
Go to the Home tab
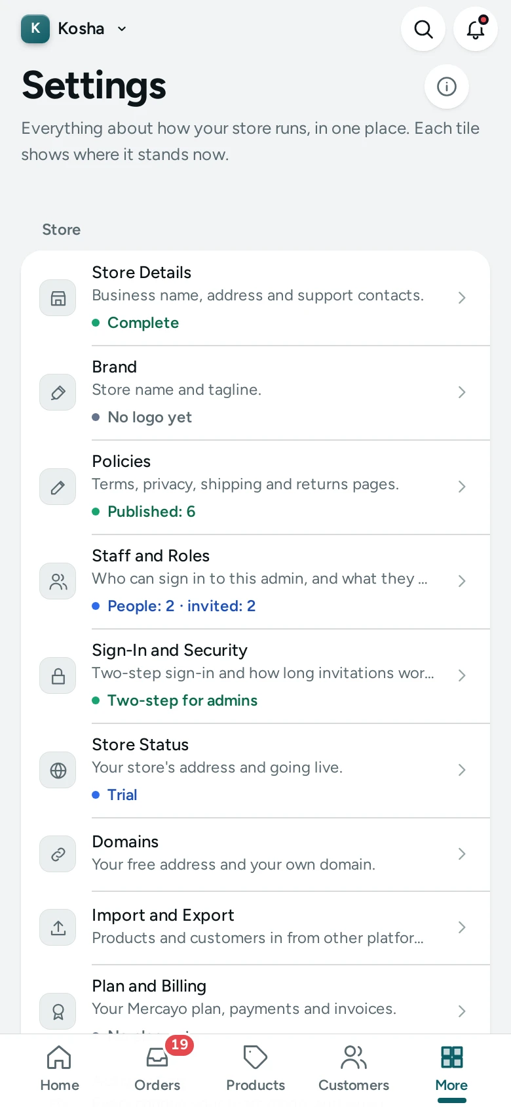[59, 1070]
